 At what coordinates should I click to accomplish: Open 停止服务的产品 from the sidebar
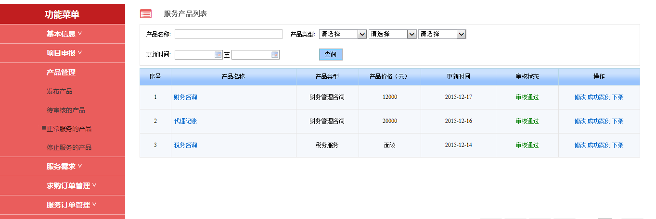pyautogui.click(x=69, y=147)
